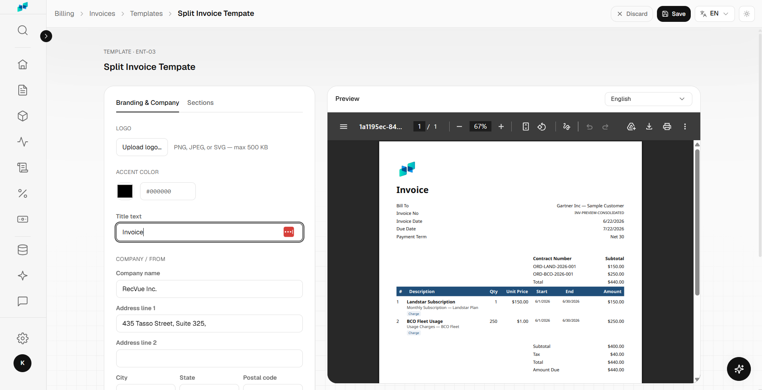Focus the empty Address line 2 field
This screenshot has height=390, width=762.
click(x=209, y=359)
